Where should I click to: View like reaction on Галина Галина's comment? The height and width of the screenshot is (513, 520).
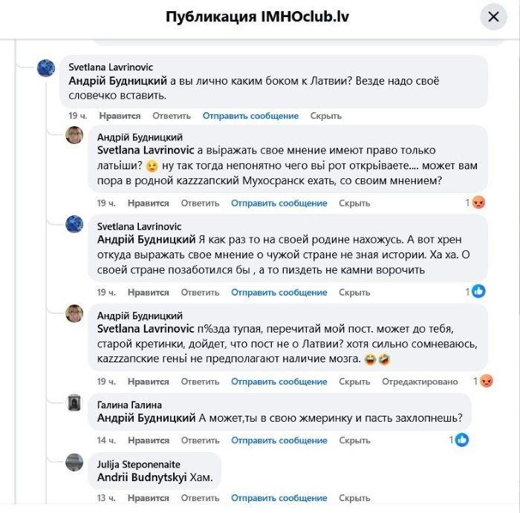pyautogui.click(x=461, y=440)
